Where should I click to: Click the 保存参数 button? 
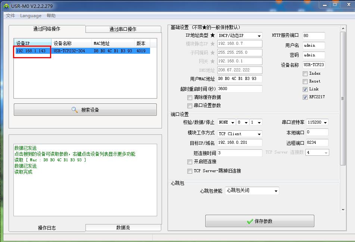click(259, 221)
